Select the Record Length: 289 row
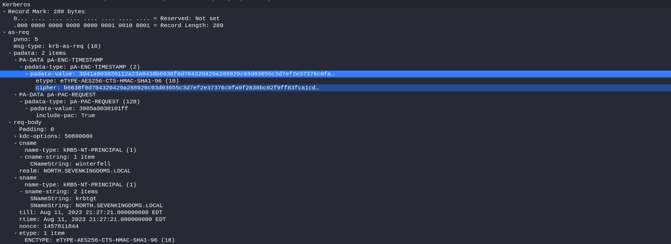This screenshot has height=244, width=671. [x=118, y=25]
